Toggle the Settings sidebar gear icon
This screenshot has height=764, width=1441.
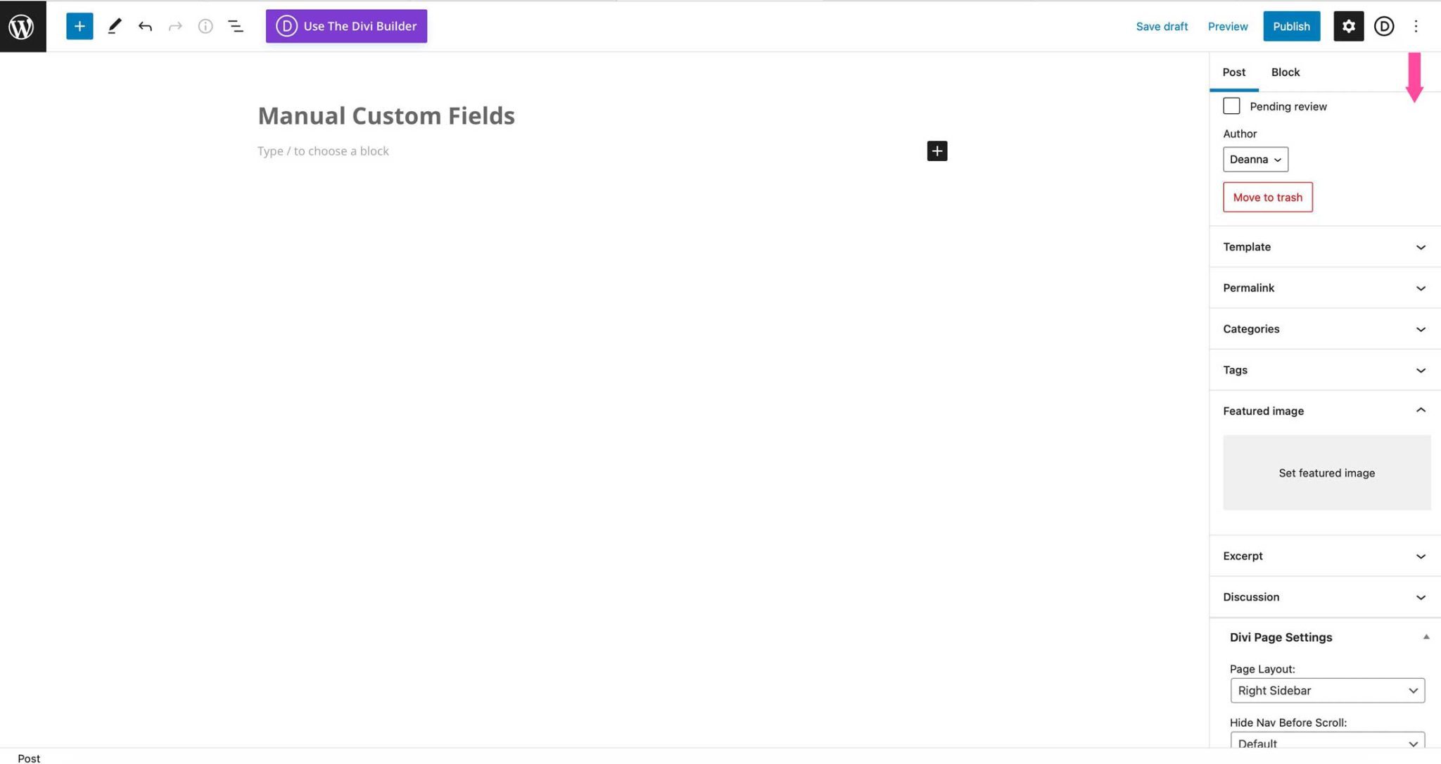(x=1348, y=26)
